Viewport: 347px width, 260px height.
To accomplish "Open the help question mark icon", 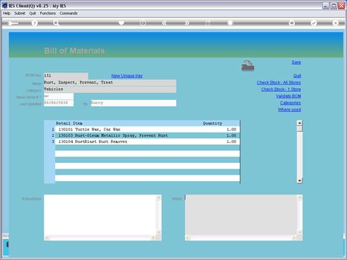I will (x=35, y=23).
